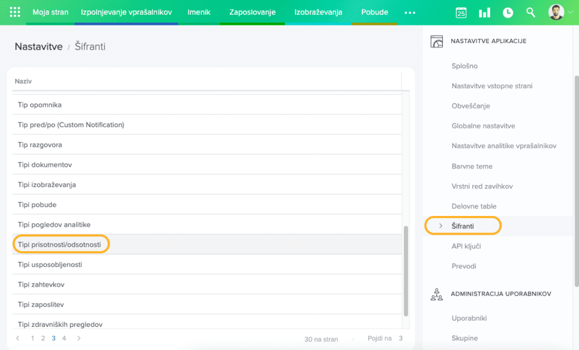Viewport: 579px width, 350px height.
Task: Click the table vertical scrollbar thumb
Action: [405, 270]
